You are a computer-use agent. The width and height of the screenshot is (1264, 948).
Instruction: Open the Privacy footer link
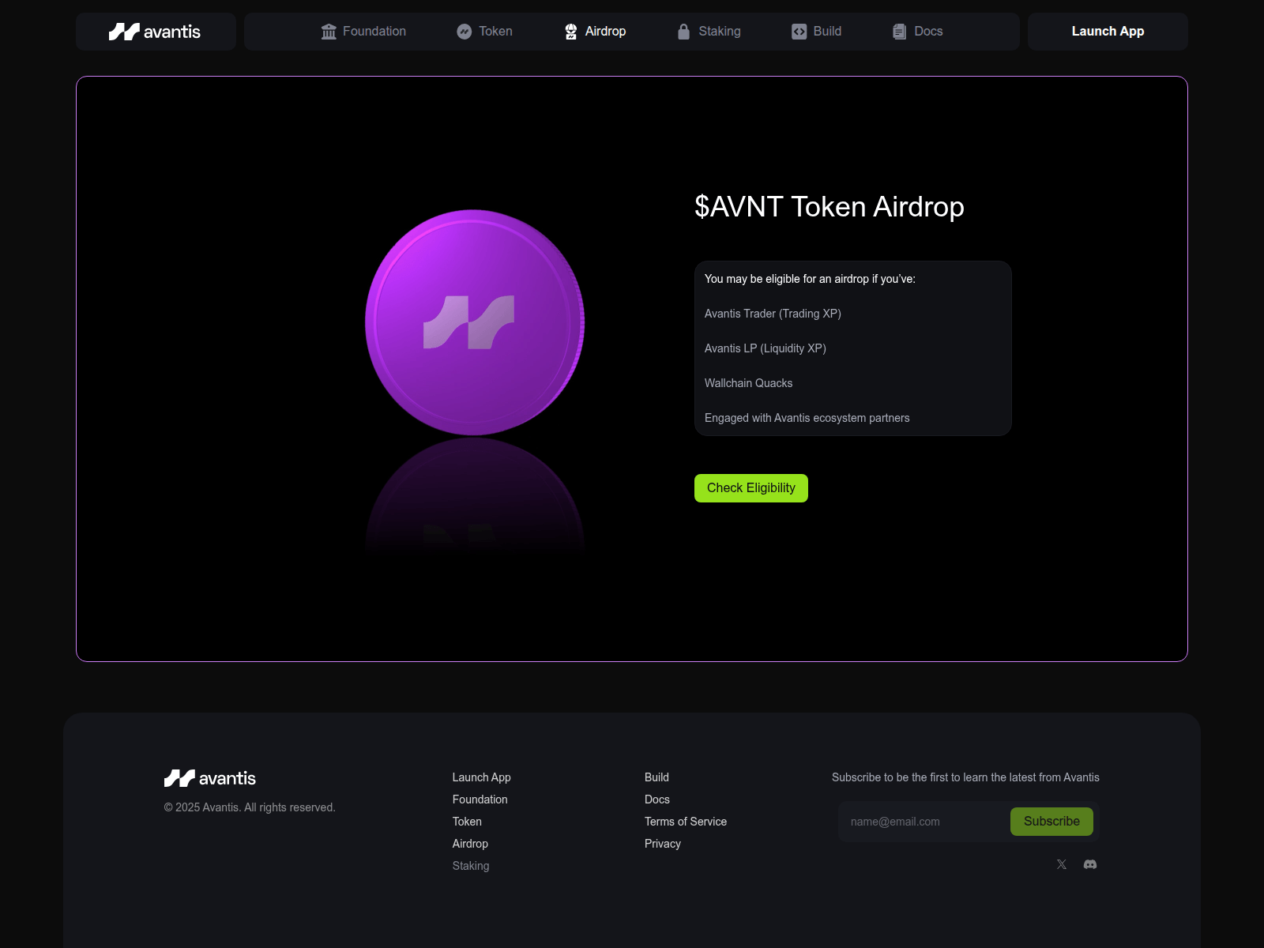[663, 843]
